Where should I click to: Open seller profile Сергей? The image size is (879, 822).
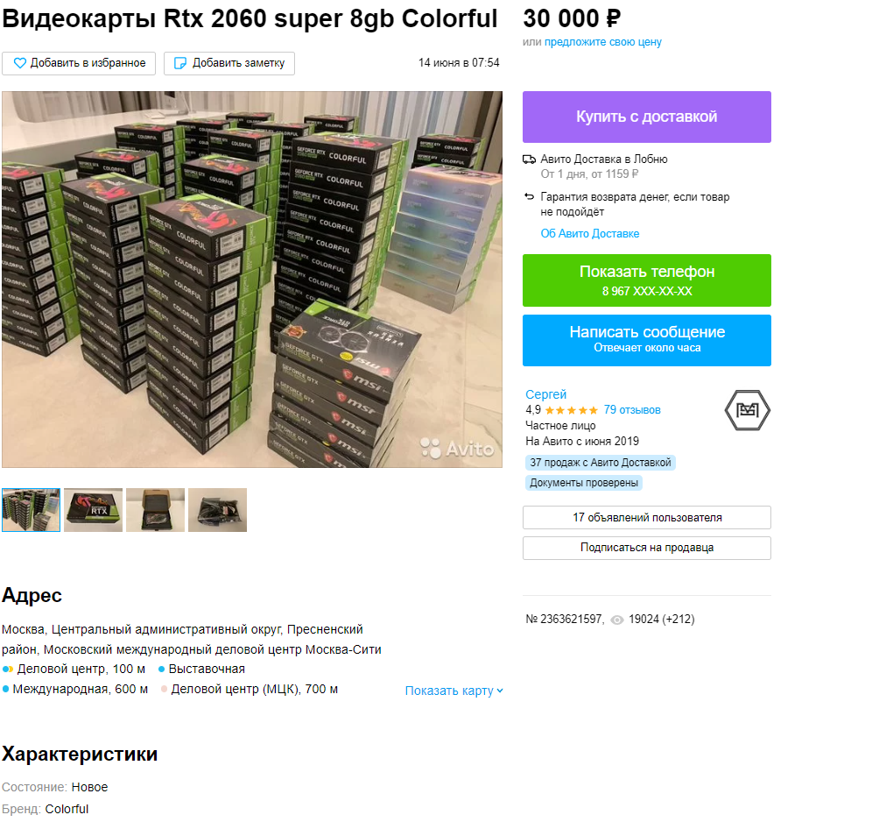[545, 394]
